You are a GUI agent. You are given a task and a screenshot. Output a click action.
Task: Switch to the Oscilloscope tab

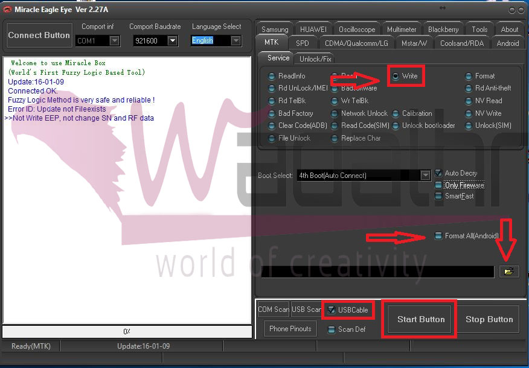[357, 30]
